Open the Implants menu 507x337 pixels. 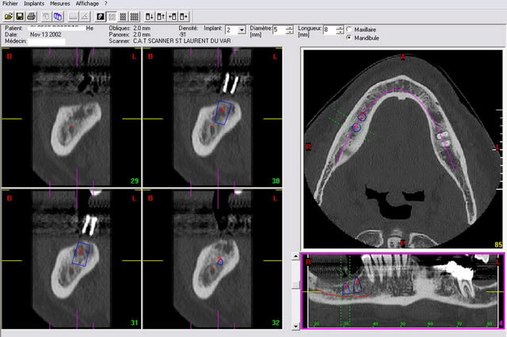tap(36, 4)
